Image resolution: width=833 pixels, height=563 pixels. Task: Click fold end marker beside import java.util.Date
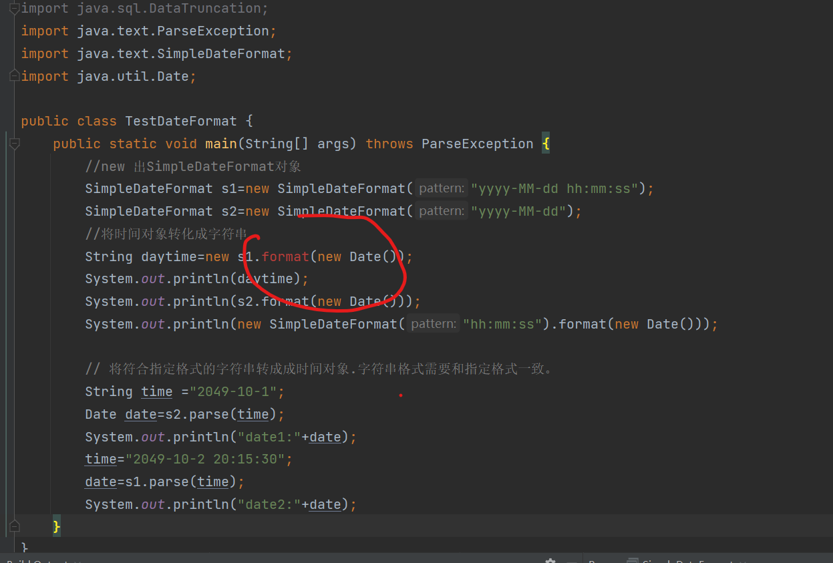point(14,76)
